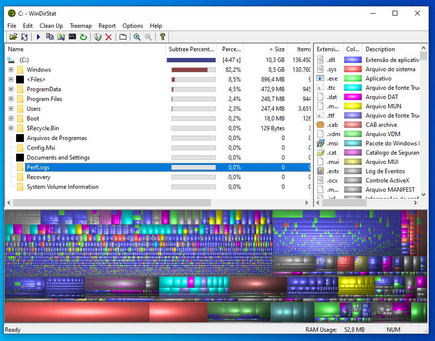Click the red X delete icon
This screenshot has height=341, width=435.
click(x=108, y=37)
